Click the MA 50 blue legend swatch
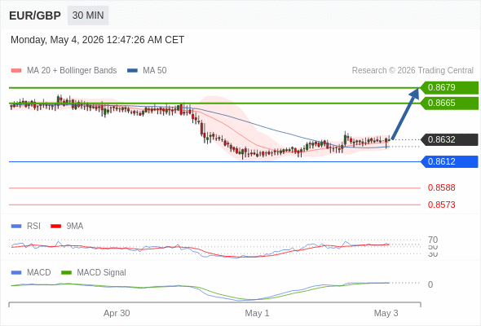The height and width of the screenshot is (326, 481). 133,71
